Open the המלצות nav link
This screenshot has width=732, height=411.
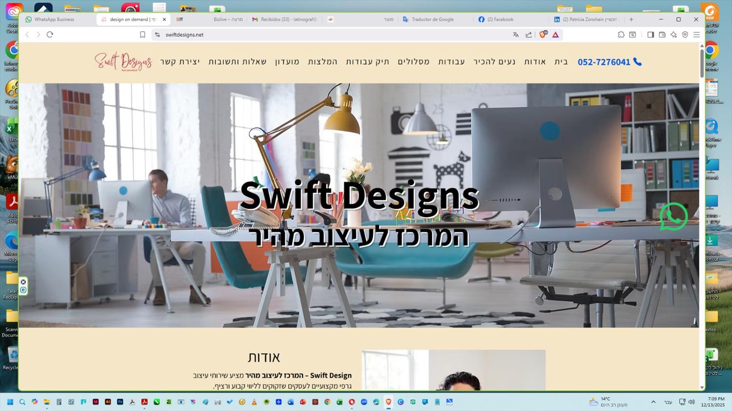323,61
